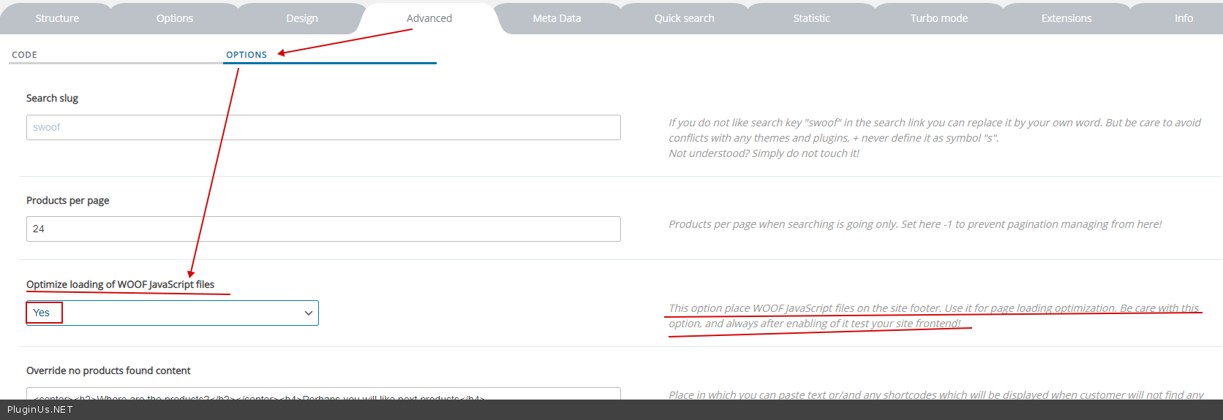The image size is (1223, 420).
Task: Click the Search slug label
Action: tap(52, 98)
